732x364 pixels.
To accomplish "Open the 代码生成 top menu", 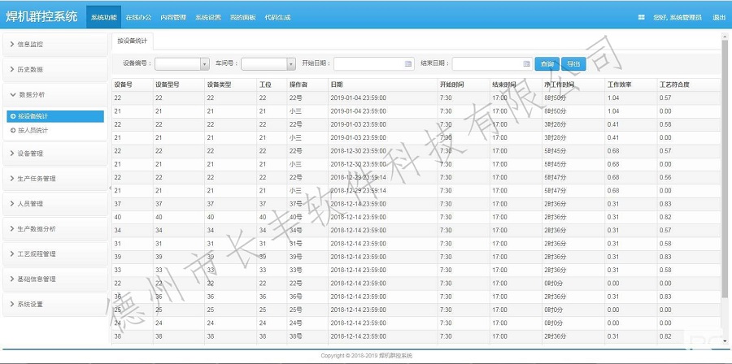I will pyautogui.click(x=277, y=16).
